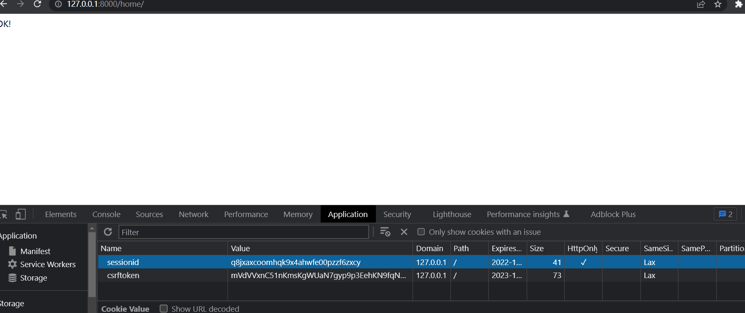The width and height of the screenshot is (745, 313).
Task: Click the forward navigation arrow
Action: [20, 4]
